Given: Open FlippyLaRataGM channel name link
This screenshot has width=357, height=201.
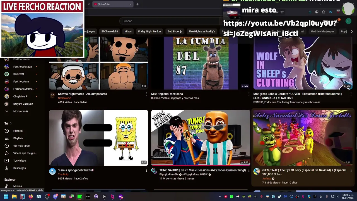Looking at the screenshot, I should pos(169,174).
